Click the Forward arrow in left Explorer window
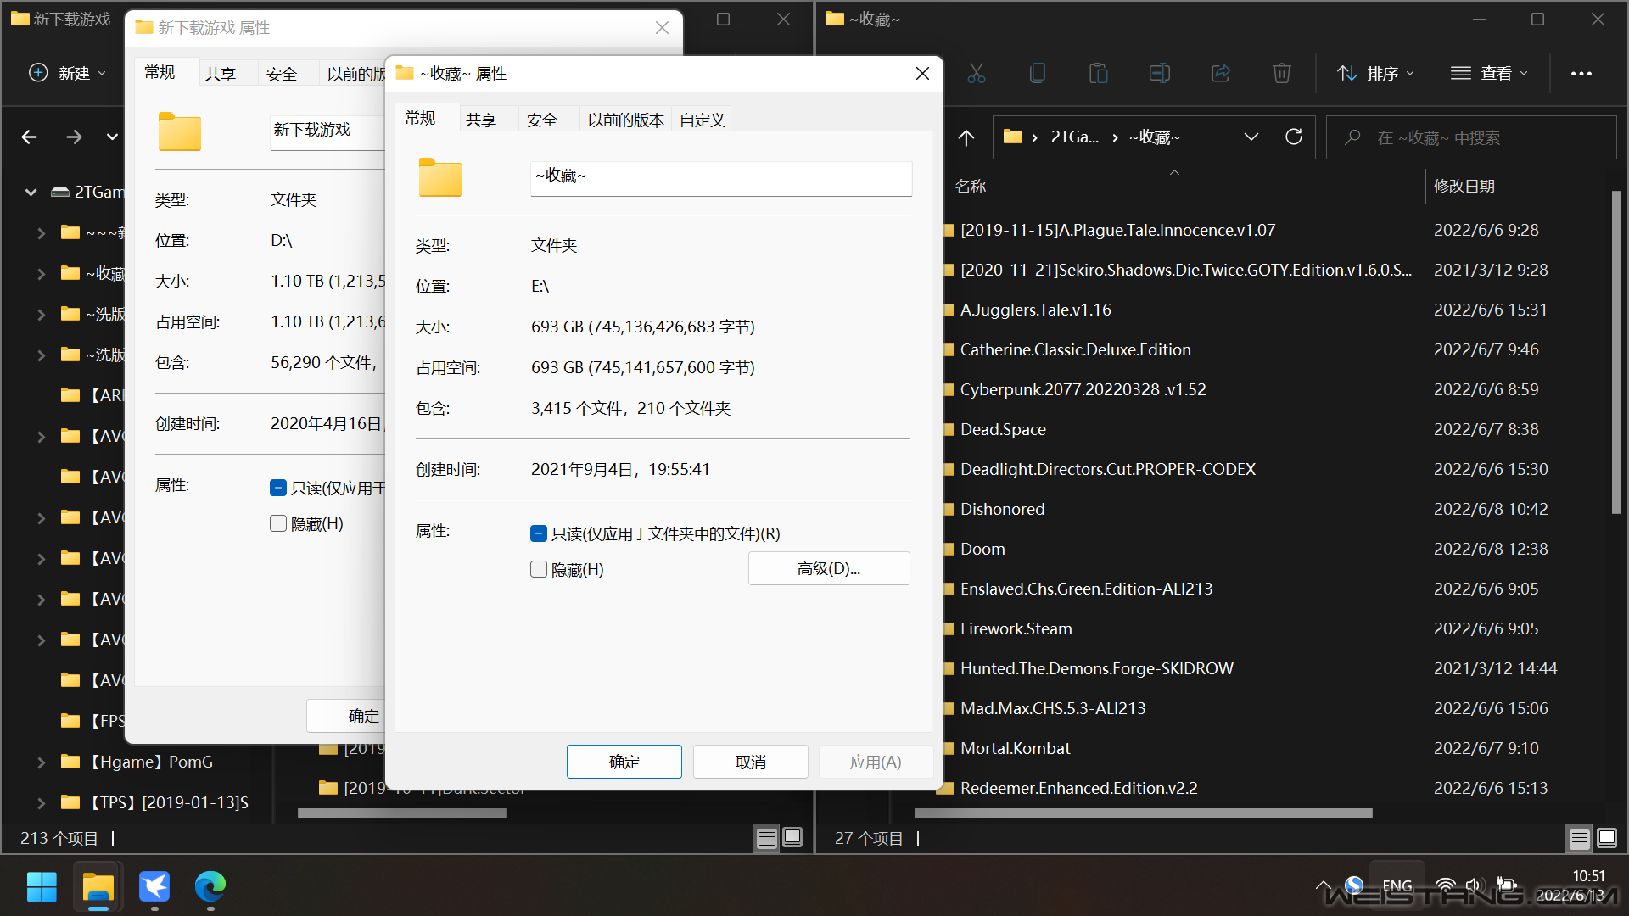 point(75,137)
